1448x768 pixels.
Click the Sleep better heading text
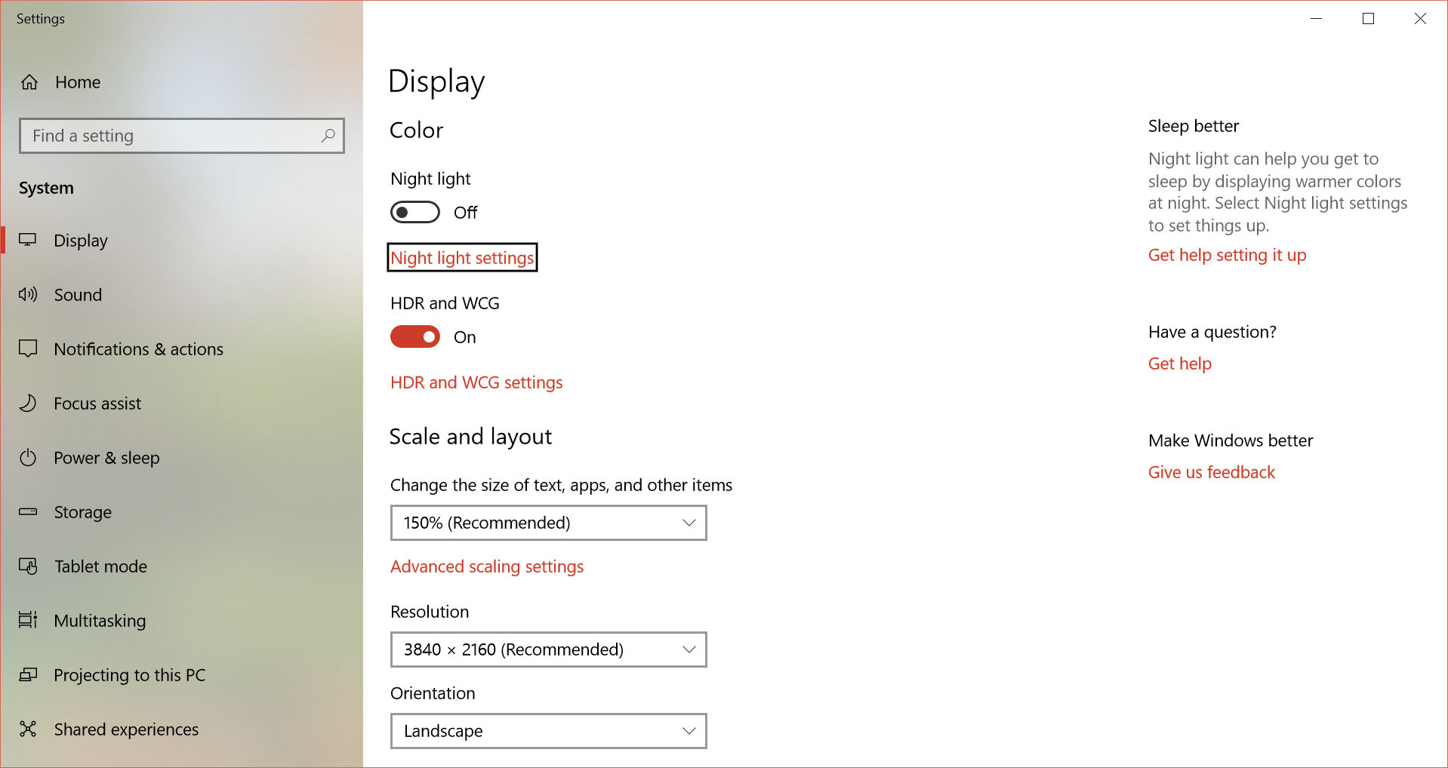coord(1194,126)
